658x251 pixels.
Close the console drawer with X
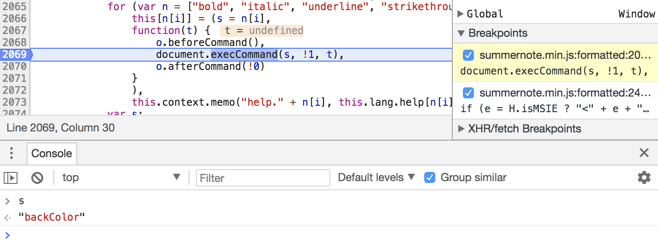coord(644,153)
